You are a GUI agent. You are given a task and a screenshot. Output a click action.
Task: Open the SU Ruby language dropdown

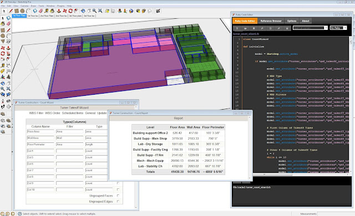[338, 28]
